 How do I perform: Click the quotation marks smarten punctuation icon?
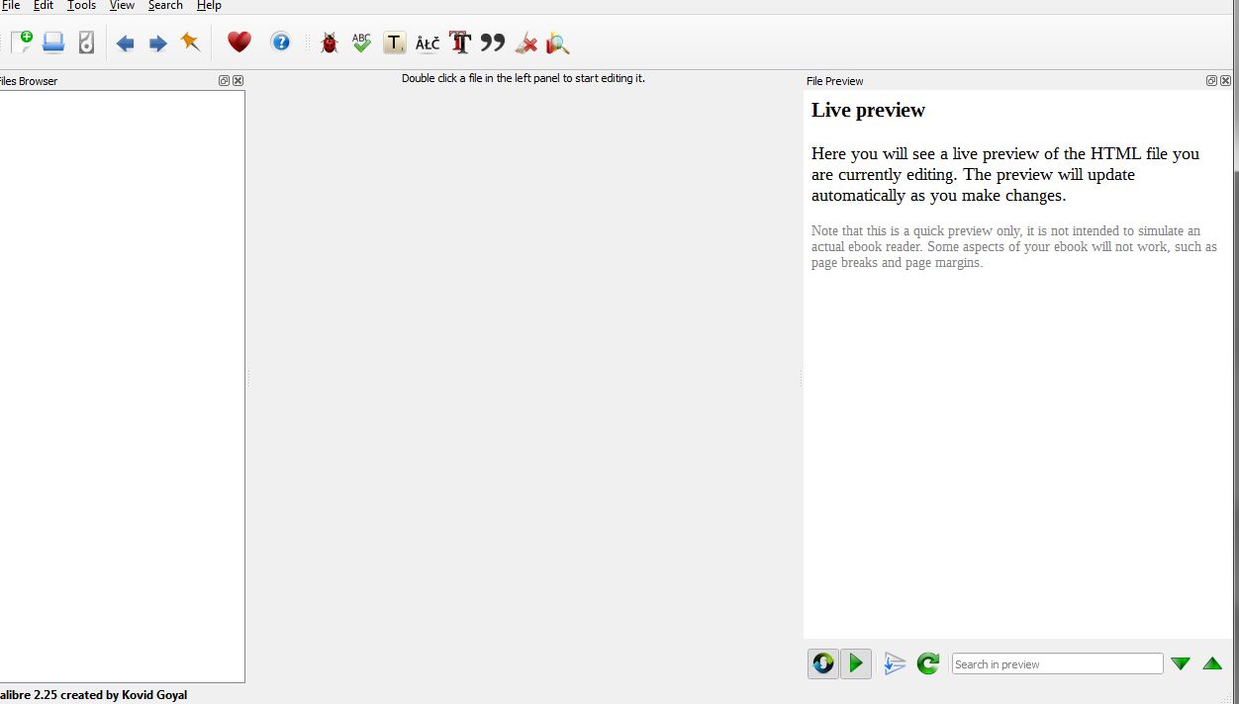click(493, 43)
